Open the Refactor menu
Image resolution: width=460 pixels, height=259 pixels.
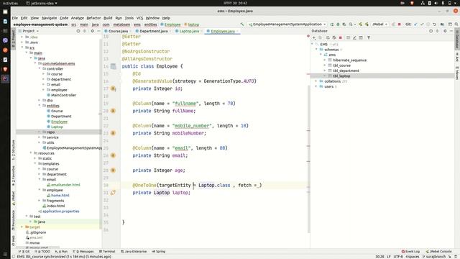(x=93, y=18)
